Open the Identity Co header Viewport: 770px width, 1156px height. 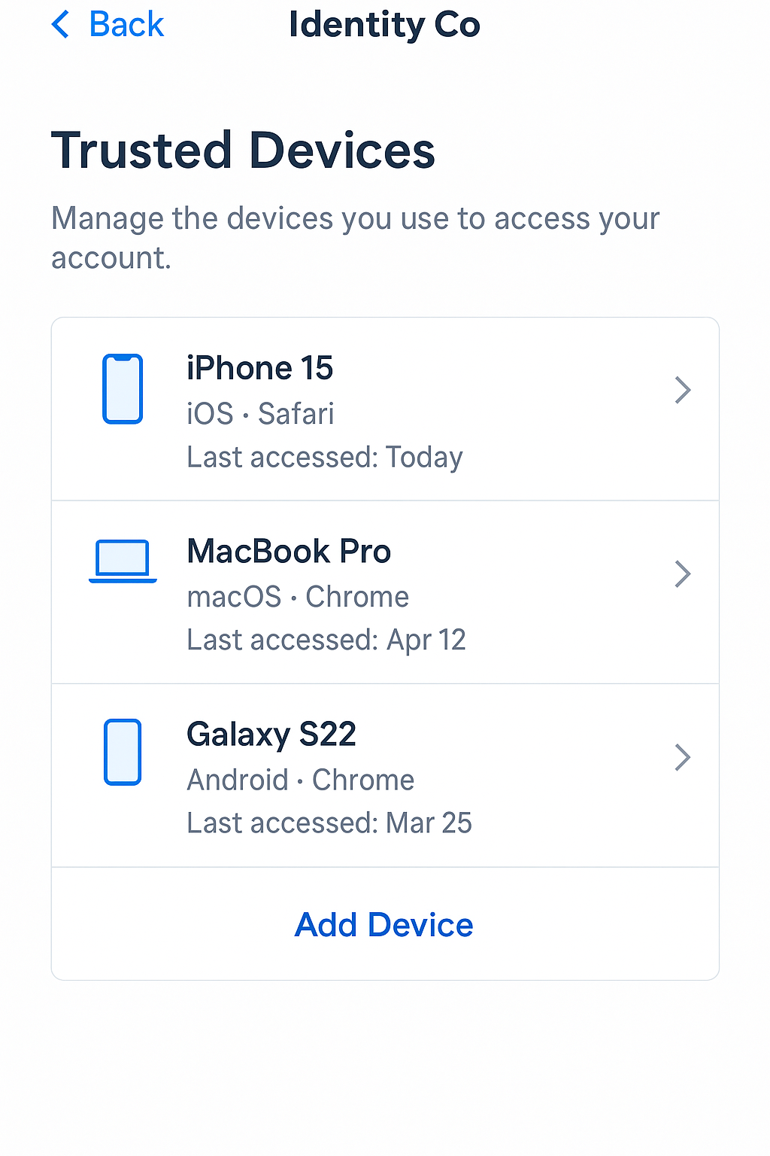tap(384, 24)
